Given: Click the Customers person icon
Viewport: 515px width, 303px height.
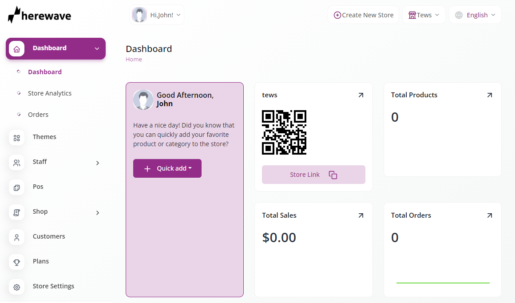Looking at the screenshot, I should (17, 237).
